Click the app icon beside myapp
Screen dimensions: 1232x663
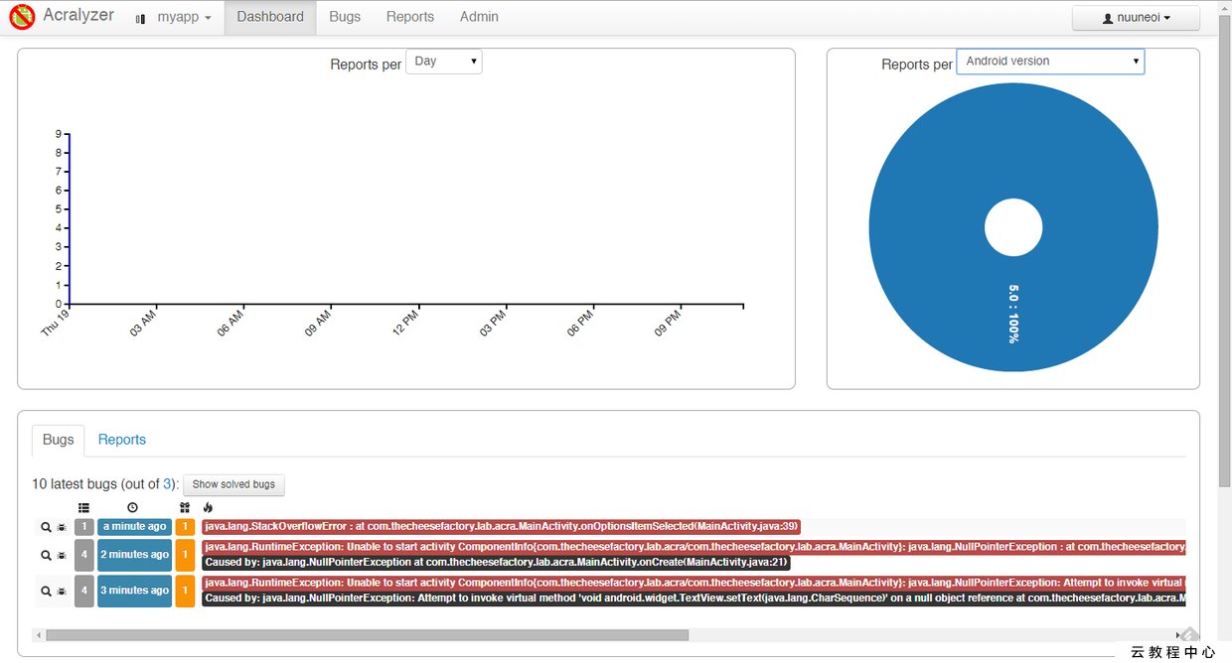140,18
